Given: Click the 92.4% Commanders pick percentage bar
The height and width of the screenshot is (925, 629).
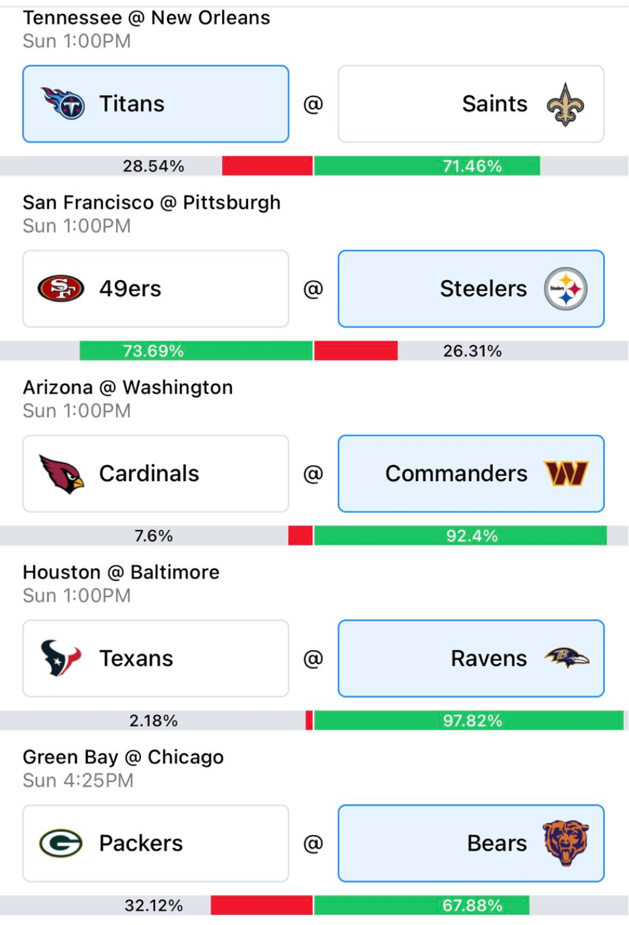Looking at the screenshot, I should click(460, 536).
